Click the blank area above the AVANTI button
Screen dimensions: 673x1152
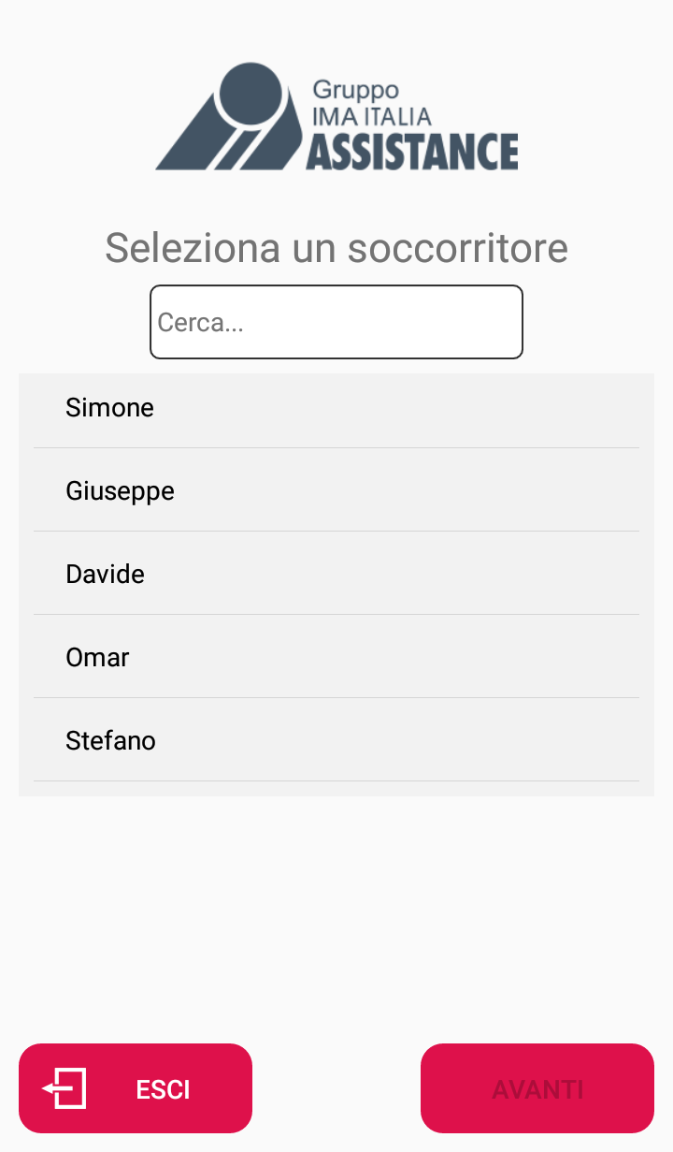[537, 936]
